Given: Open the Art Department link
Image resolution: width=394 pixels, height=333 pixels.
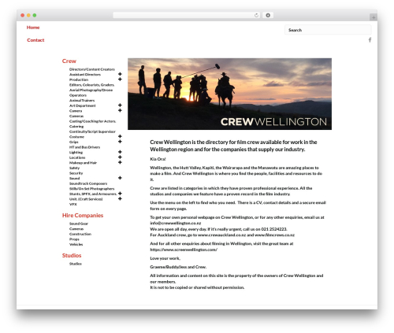Looking at the screenshot, I should tap(83, 105).
